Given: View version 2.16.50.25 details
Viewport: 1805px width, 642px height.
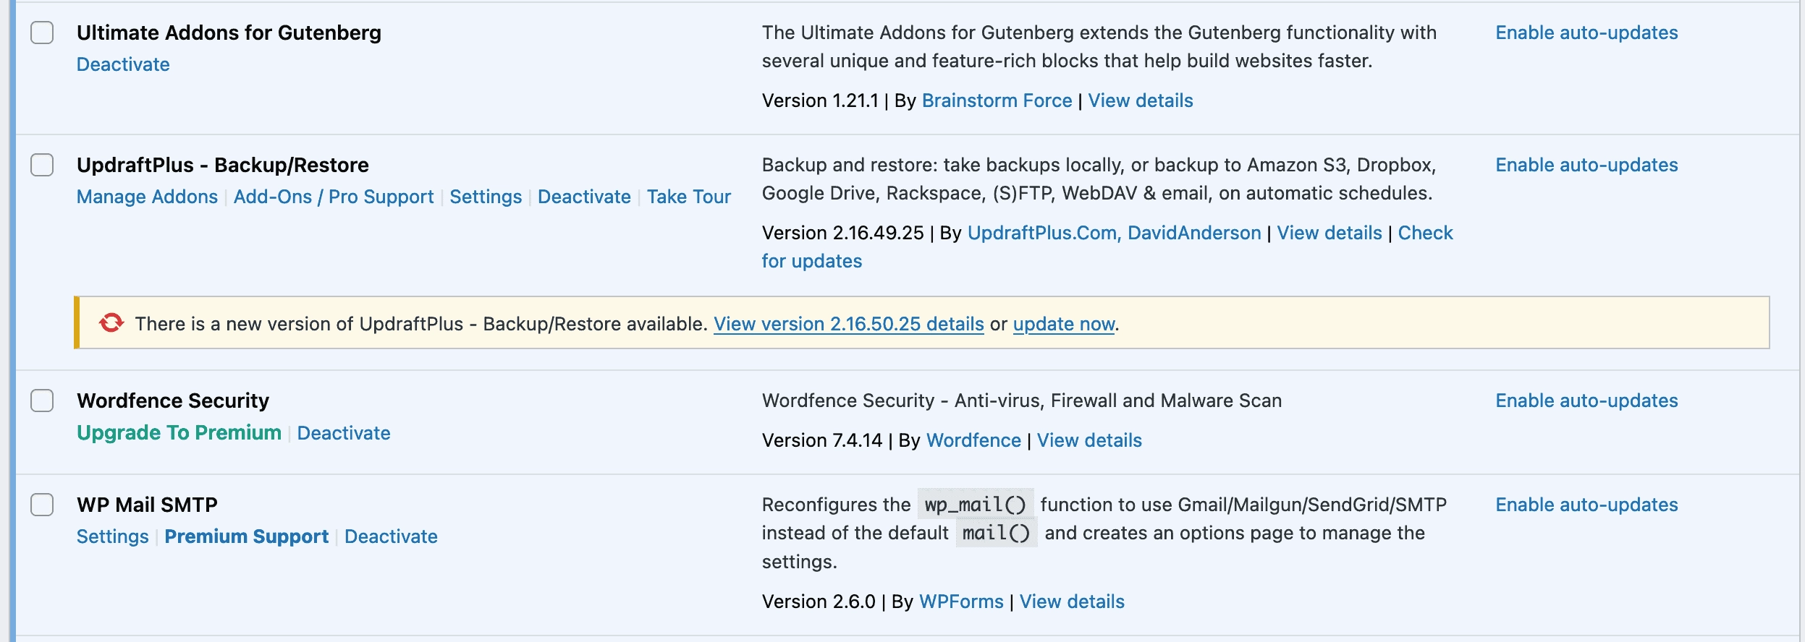Looking at the screenshot, I should (x=849, y=324).
